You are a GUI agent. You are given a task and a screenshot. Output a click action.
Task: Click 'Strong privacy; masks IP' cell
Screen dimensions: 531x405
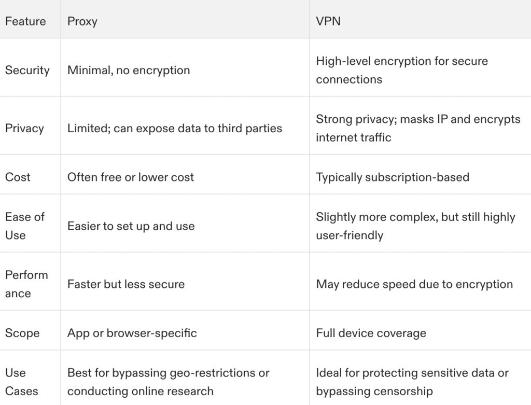[x=418, y=128]
